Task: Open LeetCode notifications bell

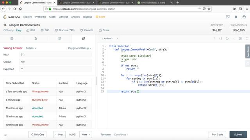Action: click(236, 17)
